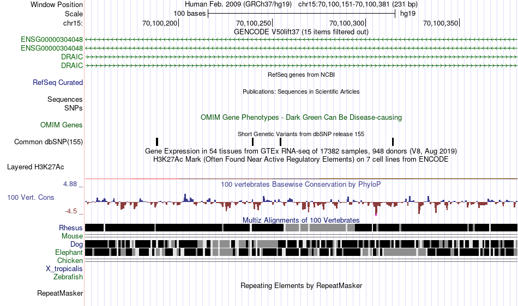
Task: Click the hg19 label beside the scale bar
Action: 408,14
